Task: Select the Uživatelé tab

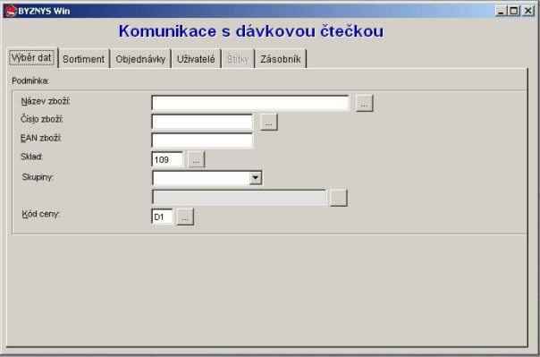Action: pos(196,59)
